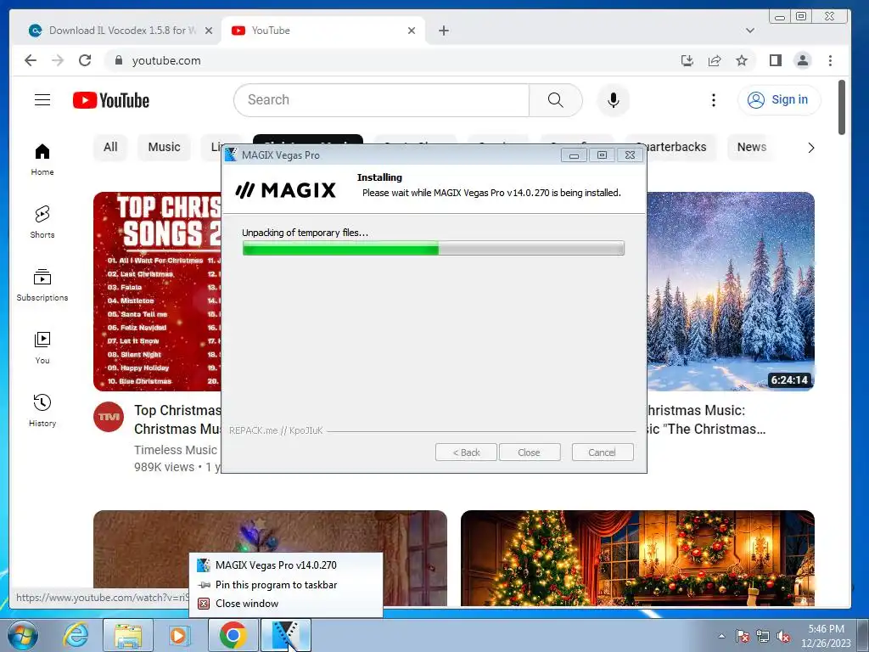Cancel the MAGIX Vegas Pro installation
Viewport: 869px width, 652px height.
coord(602,452)
